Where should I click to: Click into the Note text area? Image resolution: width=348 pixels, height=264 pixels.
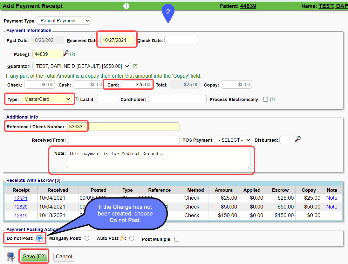click(x=158, y=159)
